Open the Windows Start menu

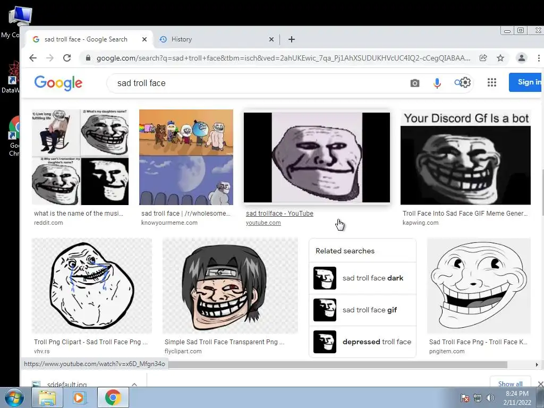click(14, 397)
